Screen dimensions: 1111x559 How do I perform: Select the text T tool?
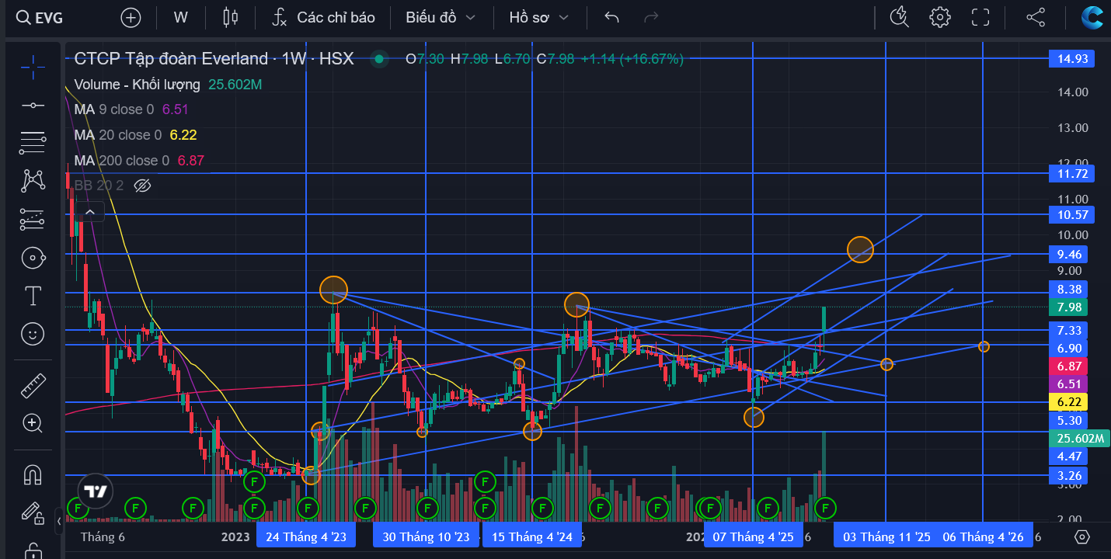pyautogui.click(x=33, y=296)
